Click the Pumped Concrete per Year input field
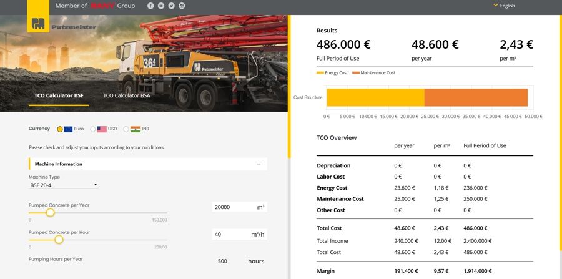The image size is (562, 279). (239, 207)
